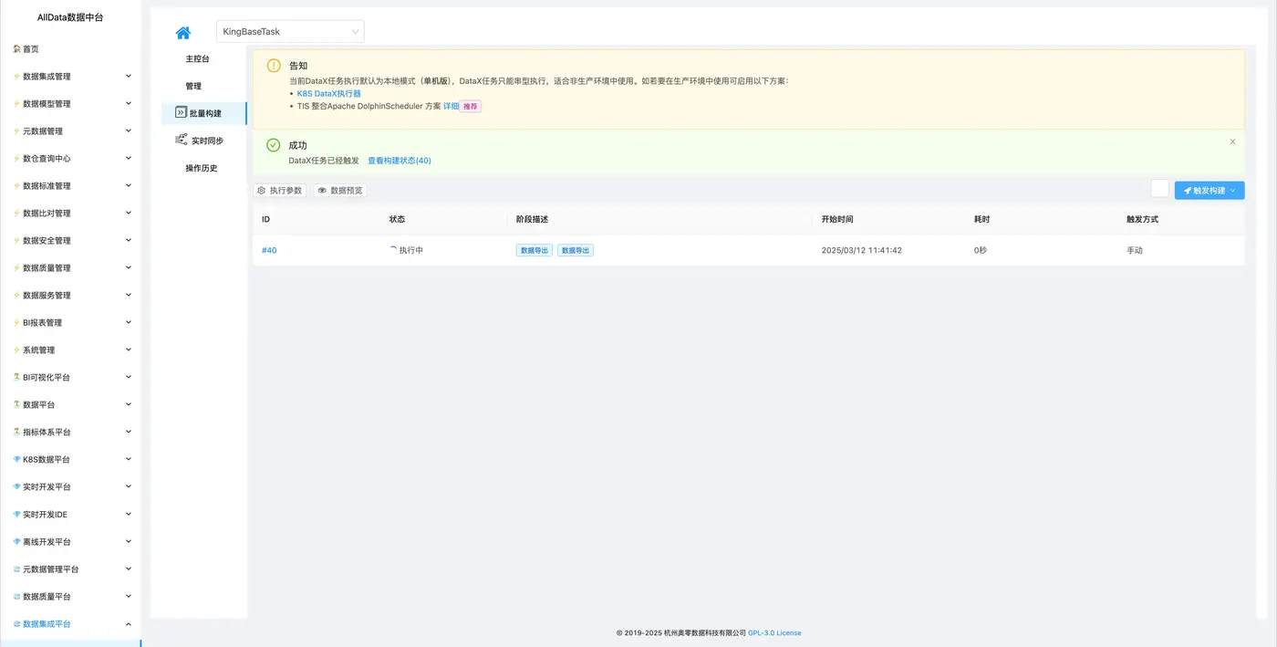Open the 详细 link for DolphinScheduler
This screenshot has height=647, width=1277.
coord(452,106)
